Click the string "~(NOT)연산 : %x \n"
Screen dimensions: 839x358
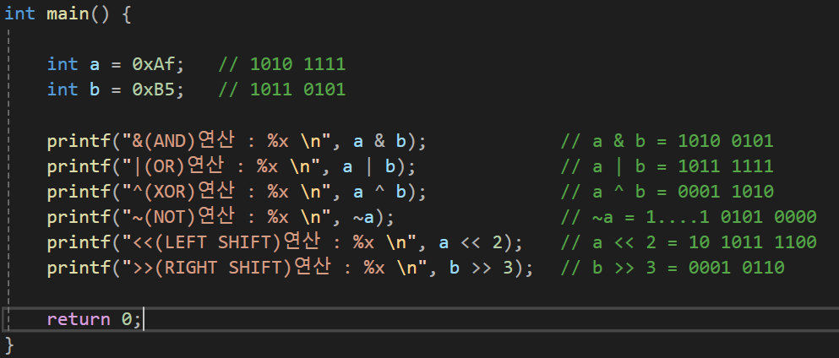[227, 217]
